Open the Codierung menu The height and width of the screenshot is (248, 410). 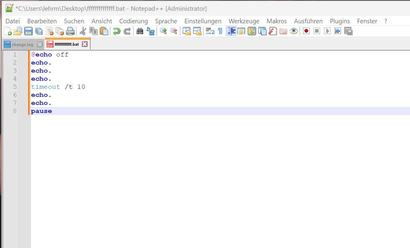pos(133,21)
